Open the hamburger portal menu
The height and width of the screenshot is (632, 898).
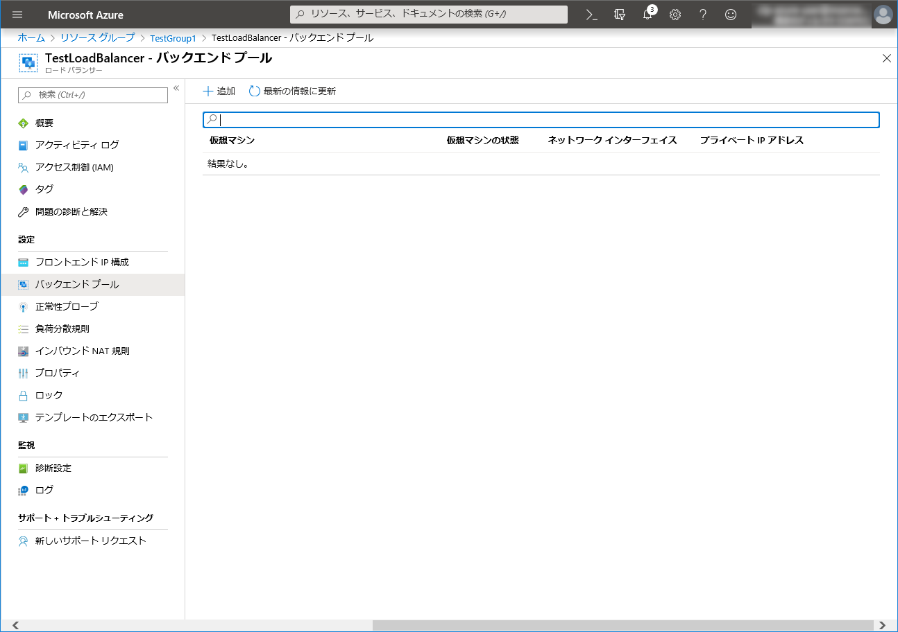click(x=17, y=15)
